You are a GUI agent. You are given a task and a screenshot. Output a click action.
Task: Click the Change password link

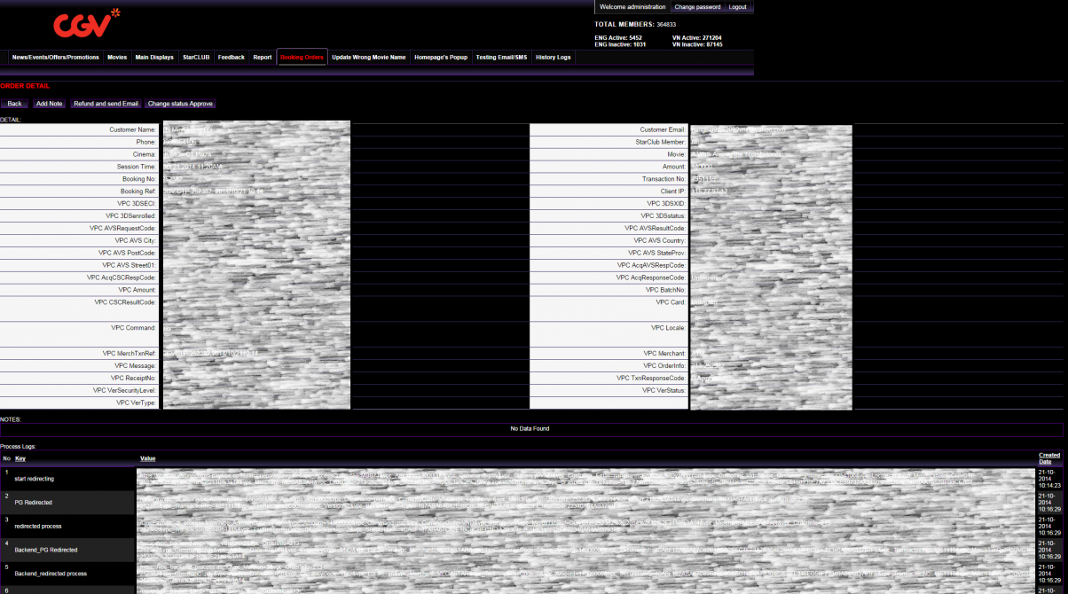(697, 7)
